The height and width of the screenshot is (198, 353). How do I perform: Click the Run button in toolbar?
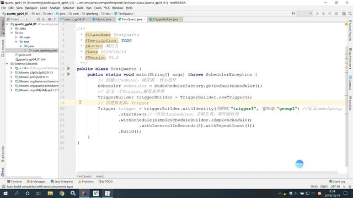(317, 14)
